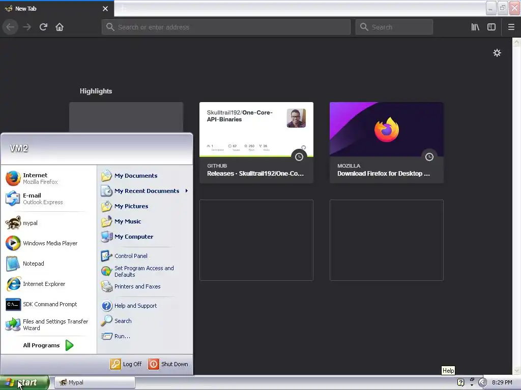Open Windows Media Player
The height and width of the screenshot is (390, 521).
pyautogui.click(x=48, y=243)
